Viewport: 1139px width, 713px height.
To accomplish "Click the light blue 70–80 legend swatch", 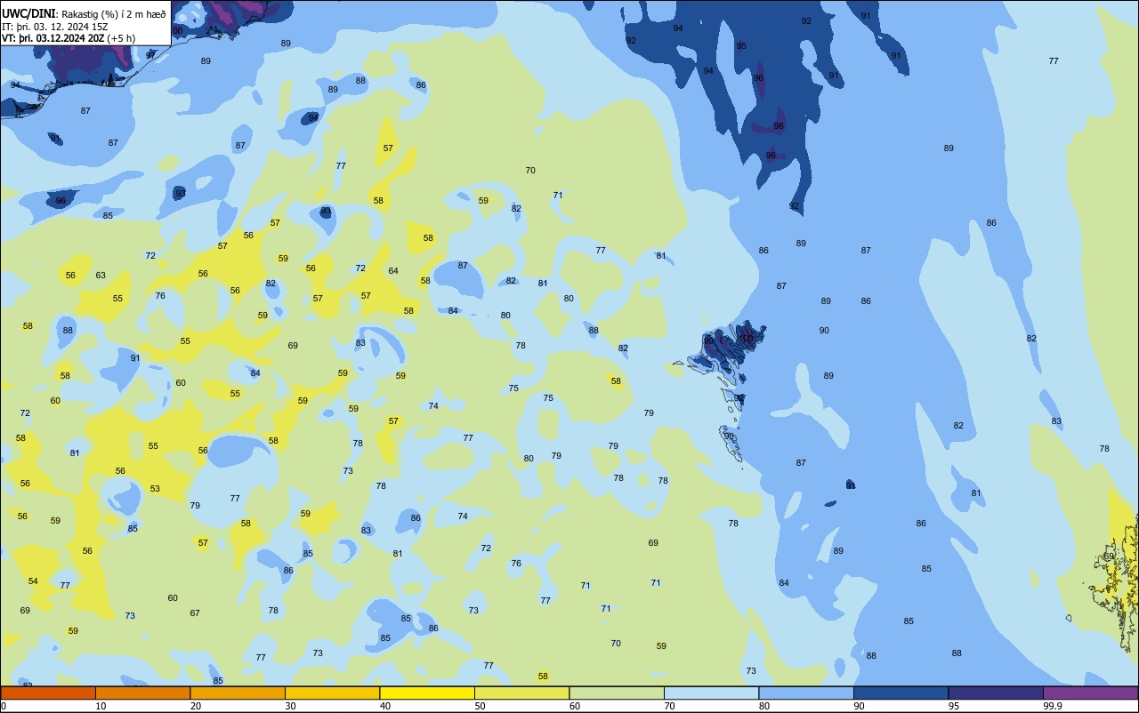I will click(711, 693).
